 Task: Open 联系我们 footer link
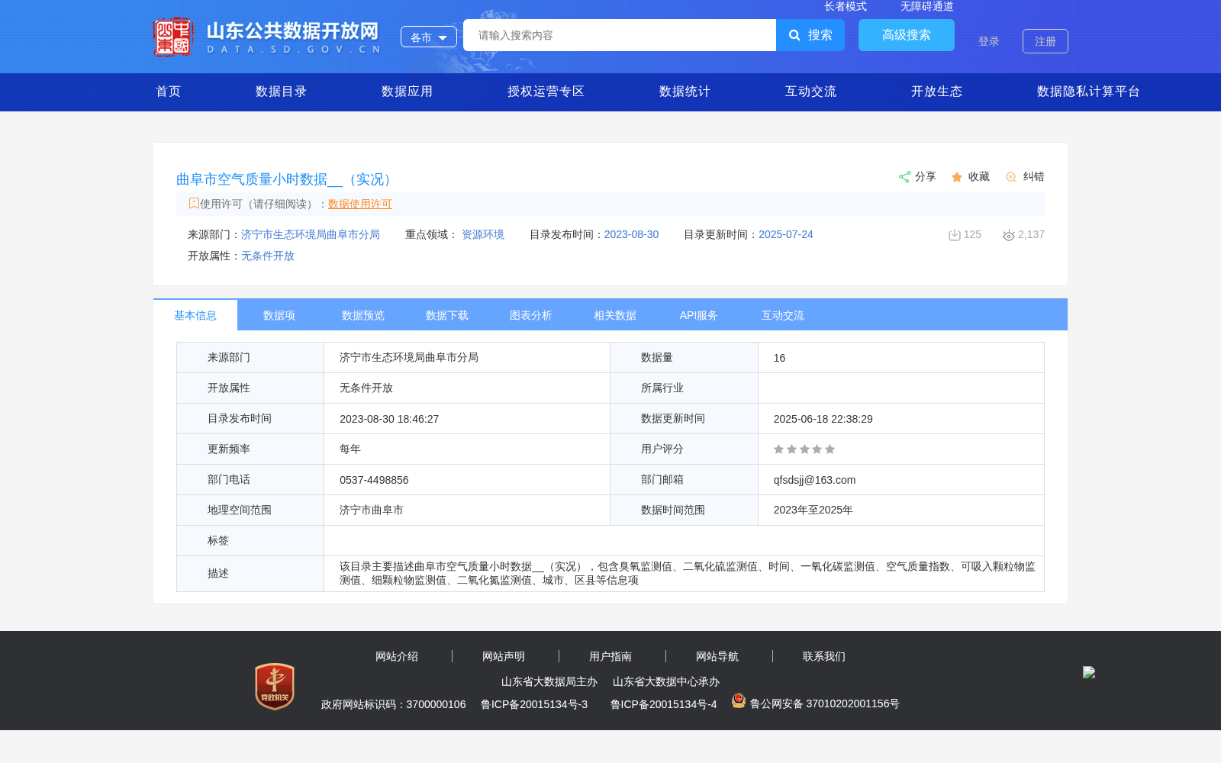point(824,656)
